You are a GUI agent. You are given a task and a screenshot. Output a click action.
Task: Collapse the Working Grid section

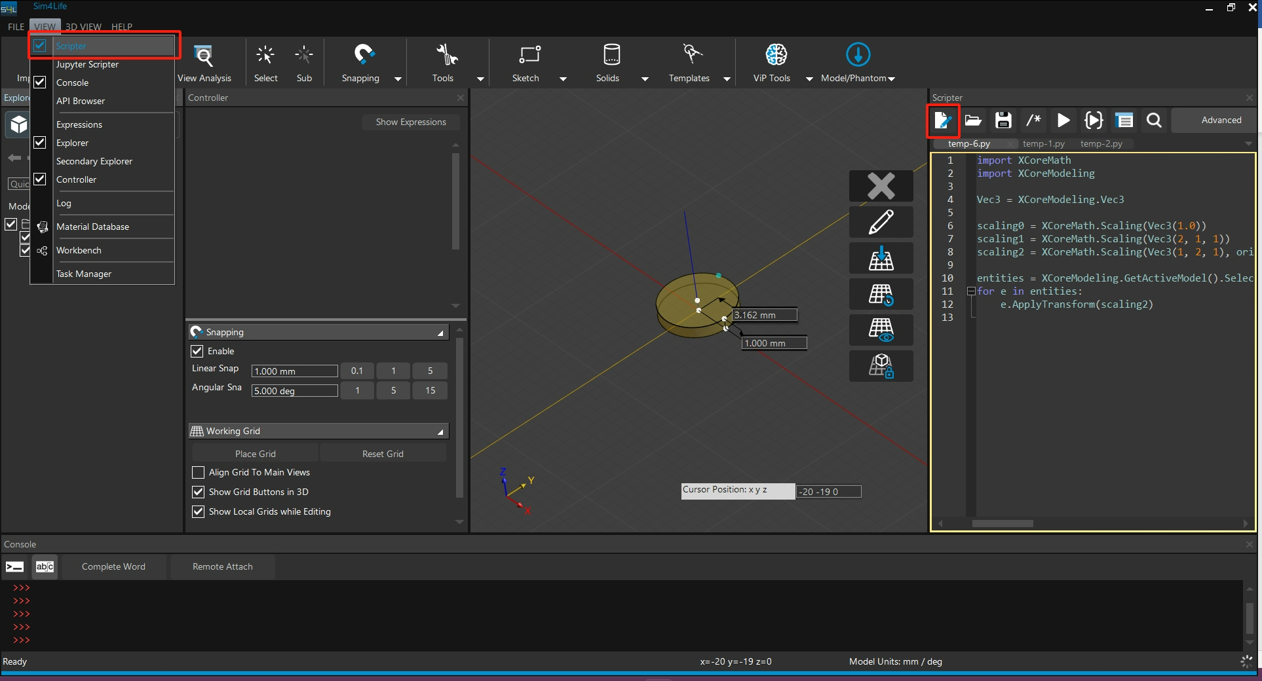(x=440, y=432)
